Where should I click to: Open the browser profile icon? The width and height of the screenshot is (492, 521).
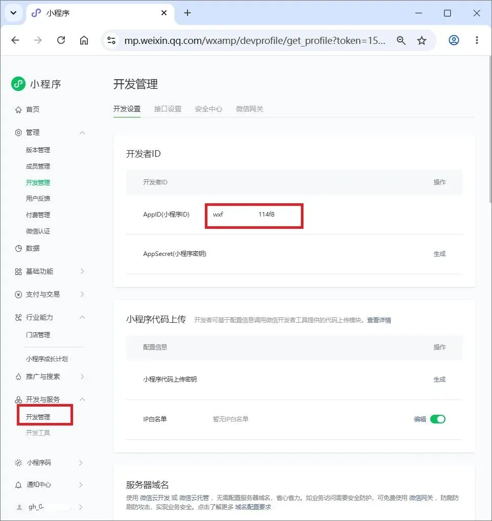(x=454, y=40)
